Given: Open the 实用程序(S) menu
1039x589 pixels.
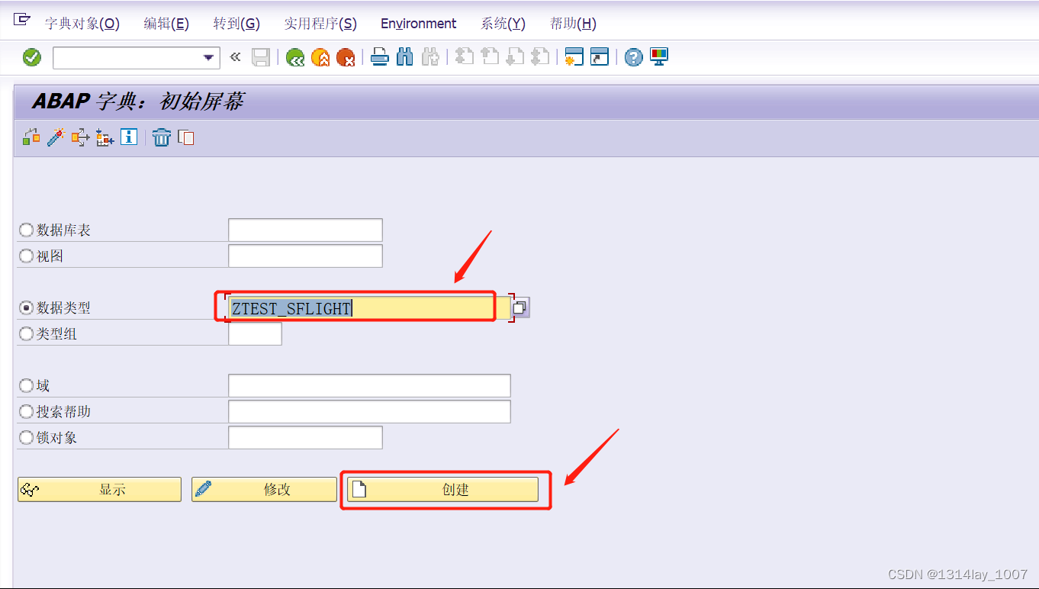Looking at the screenshot, I should 320,24.
